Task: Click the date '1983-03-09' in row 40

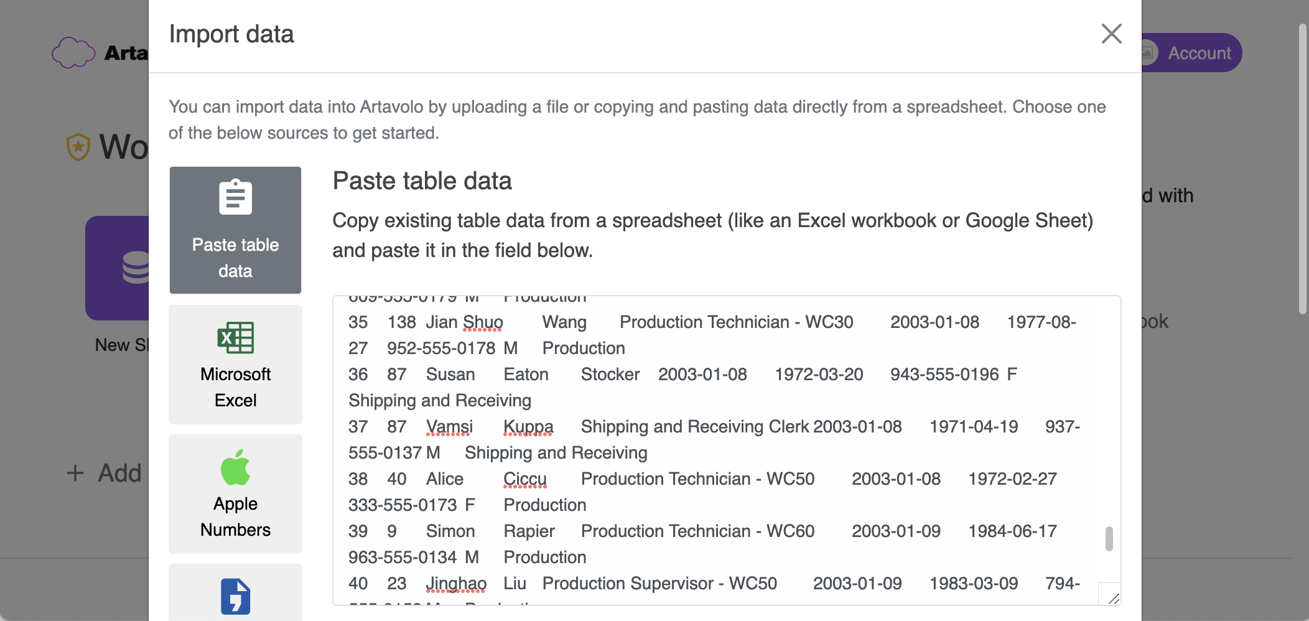Action: [974, 584]
